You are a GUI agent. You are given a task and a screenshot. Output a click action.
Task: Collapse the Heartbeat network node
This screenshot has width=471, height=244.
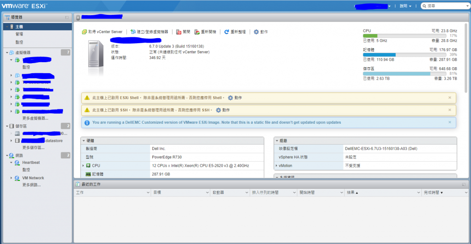click(11, 163)
